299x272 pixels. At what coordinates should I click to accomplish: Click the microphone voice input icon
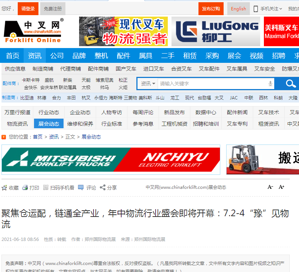271,84
